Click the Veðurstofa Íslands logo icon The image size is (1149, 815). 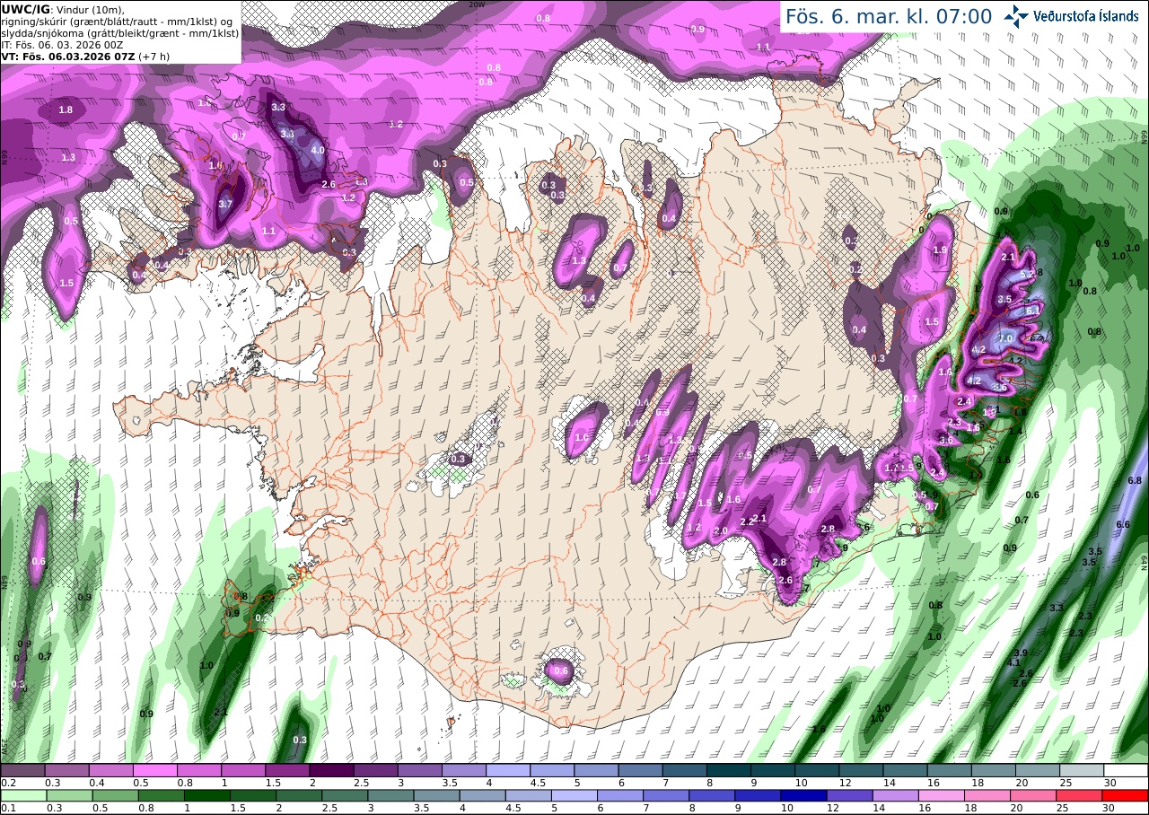point(1017,15)
